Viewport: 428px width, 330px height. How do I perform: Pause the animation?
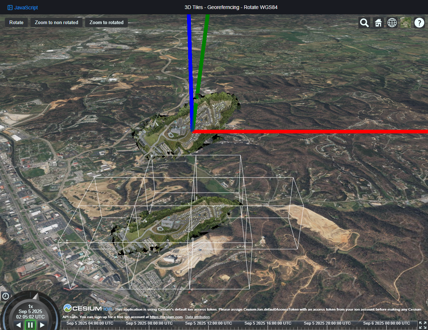pyautogui.click(x=30, y=325)
